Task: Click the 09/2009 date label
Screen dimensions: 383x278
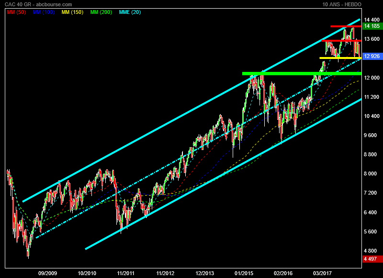Action: pyautogui.click(x=47, y=273)
